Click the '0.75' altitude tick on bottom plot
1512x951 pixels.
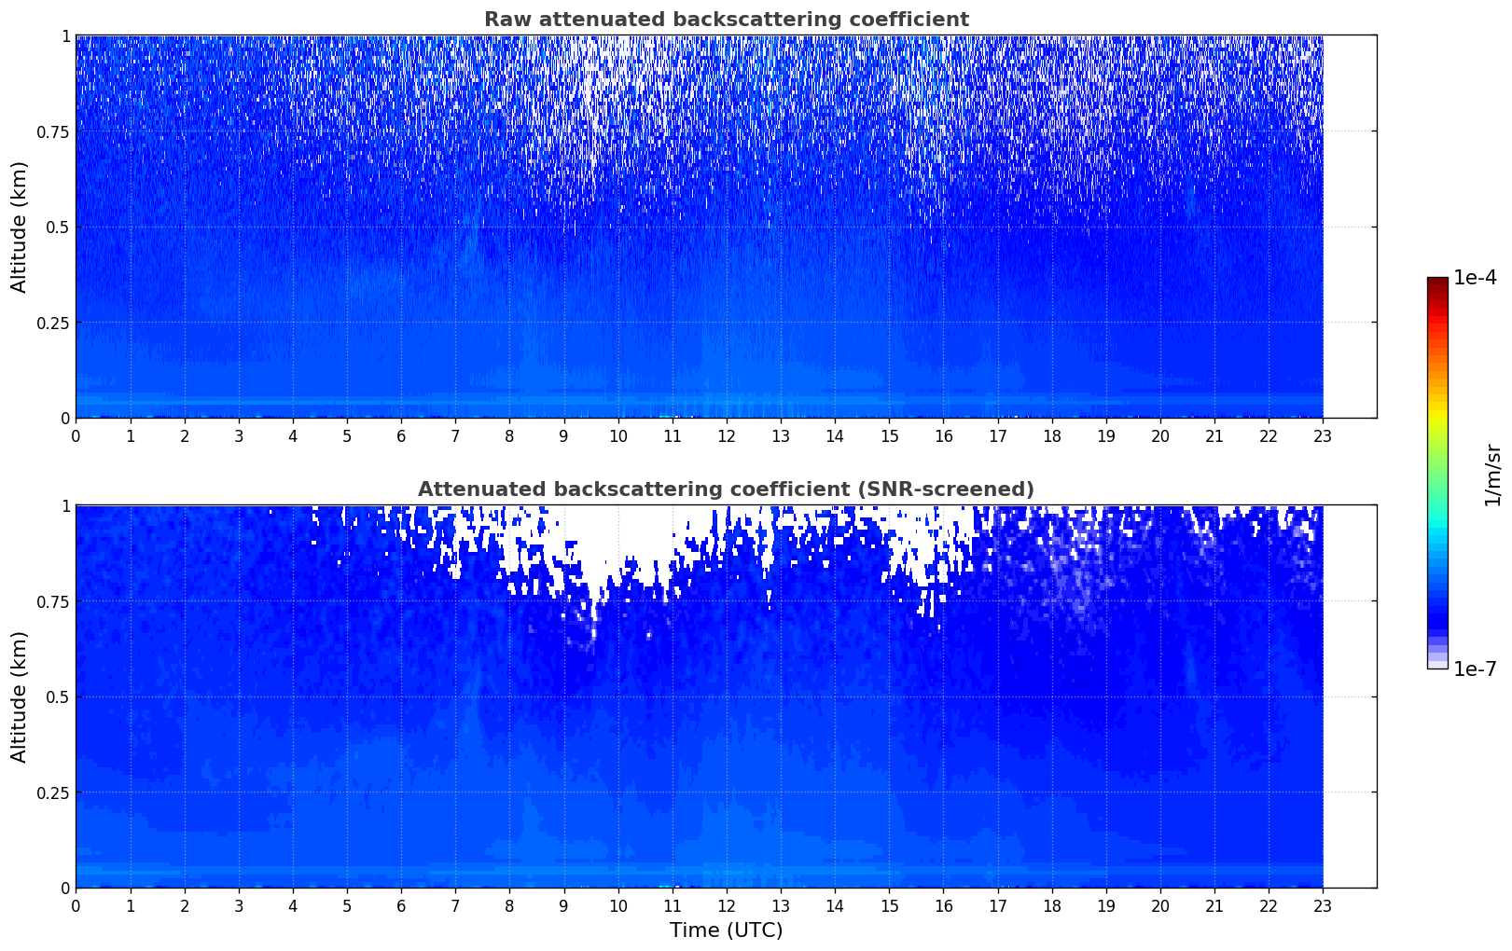pyautogui.click(x=52, y=601)
